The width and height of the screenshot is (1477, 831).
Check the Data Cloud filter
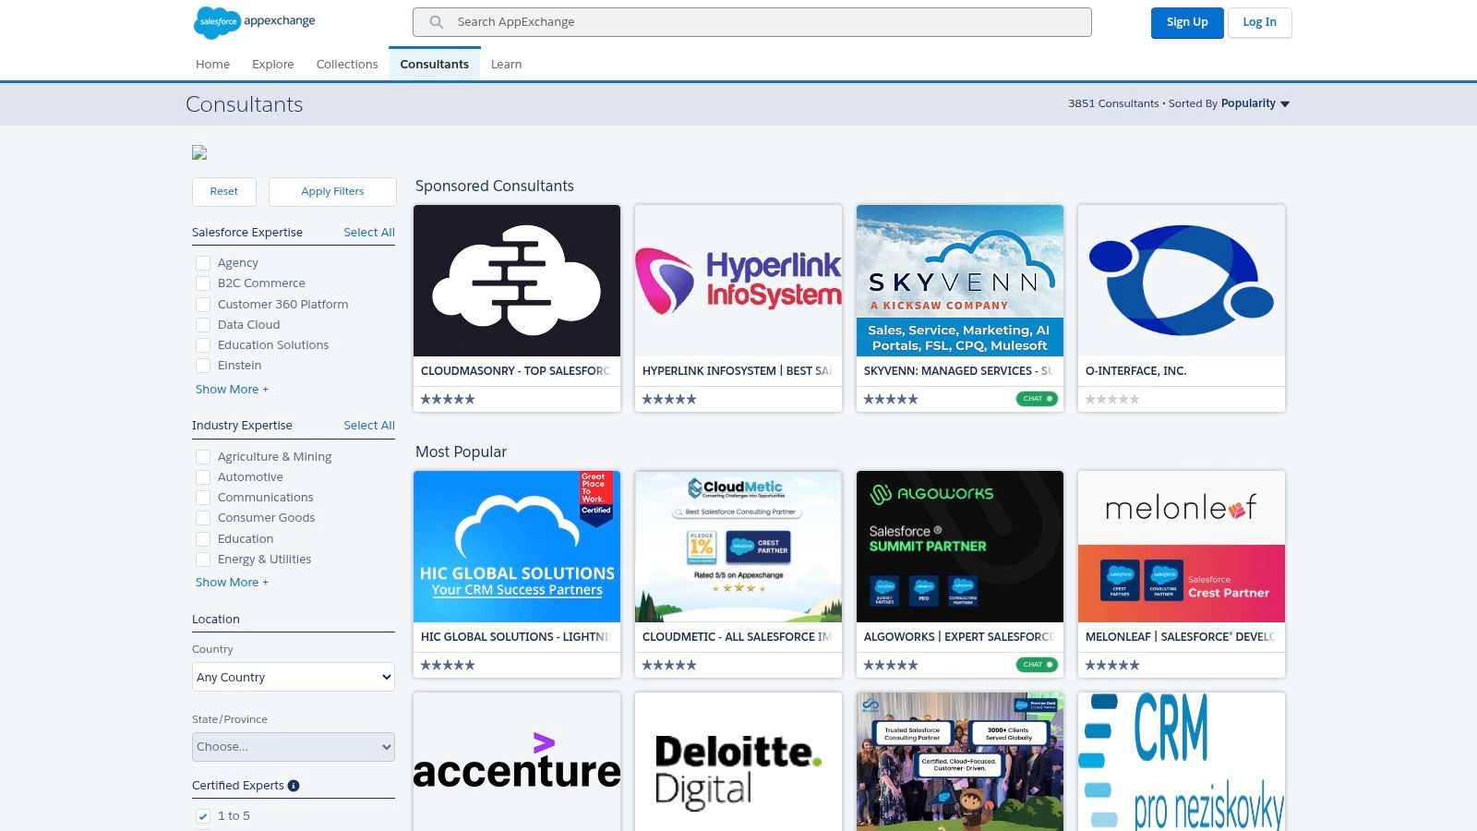click(203, 324)
